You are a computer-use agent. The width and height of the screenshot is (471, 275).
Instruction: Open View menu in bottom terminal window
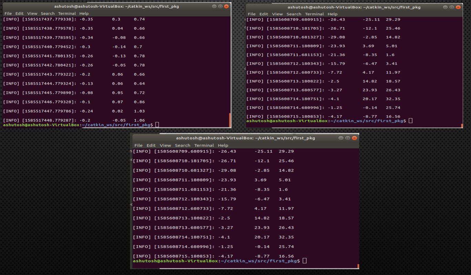165,145
